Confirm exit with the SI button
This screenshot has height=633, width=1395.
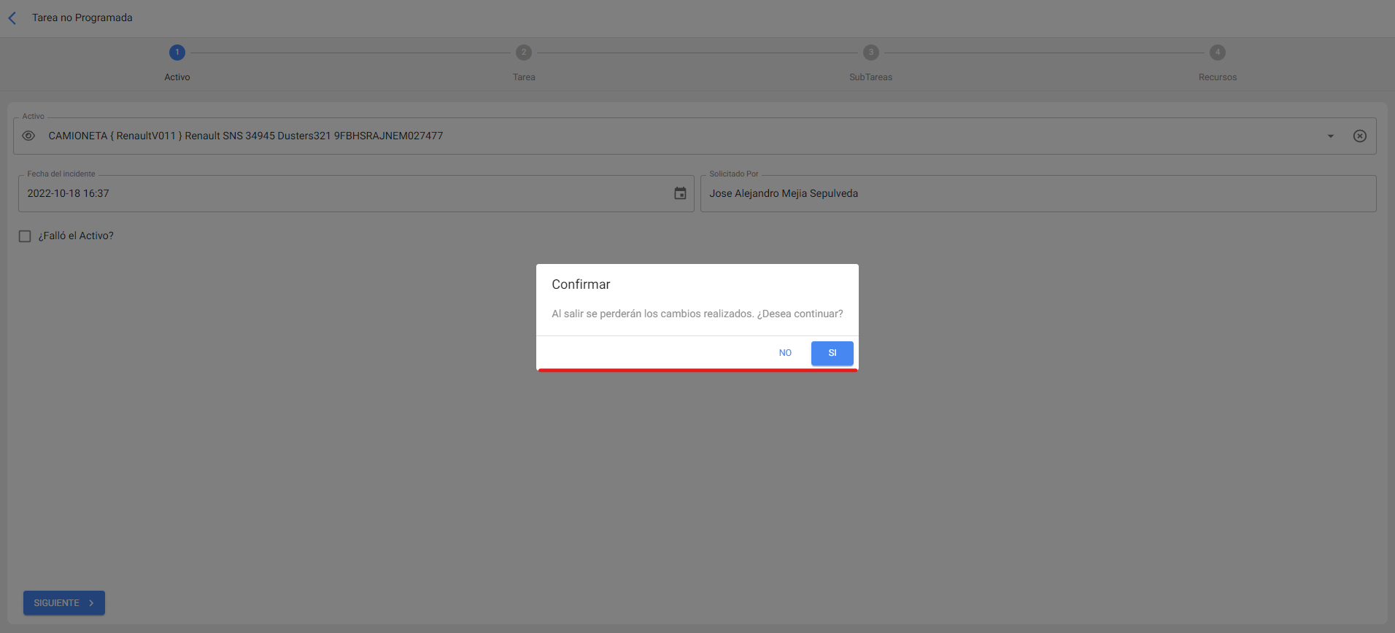832,353
